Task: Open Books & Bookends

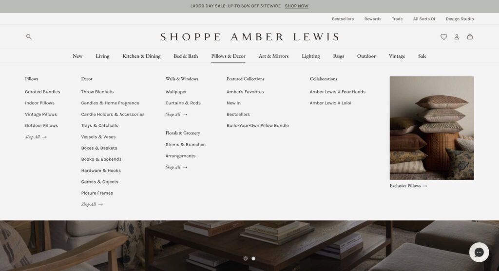Action: [101, 159]
